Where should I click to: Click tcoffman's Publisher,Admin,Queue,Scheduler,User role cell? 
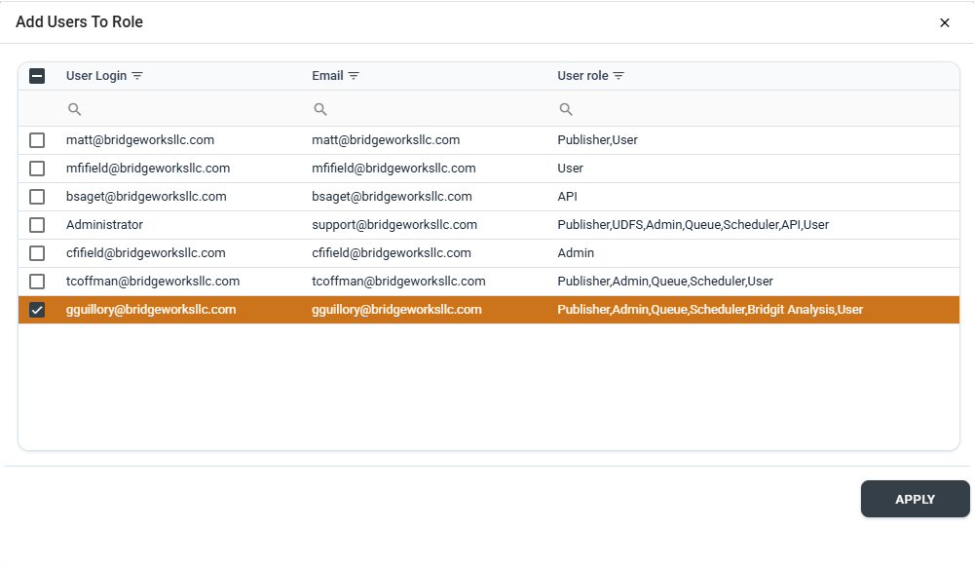click(665, 282)
